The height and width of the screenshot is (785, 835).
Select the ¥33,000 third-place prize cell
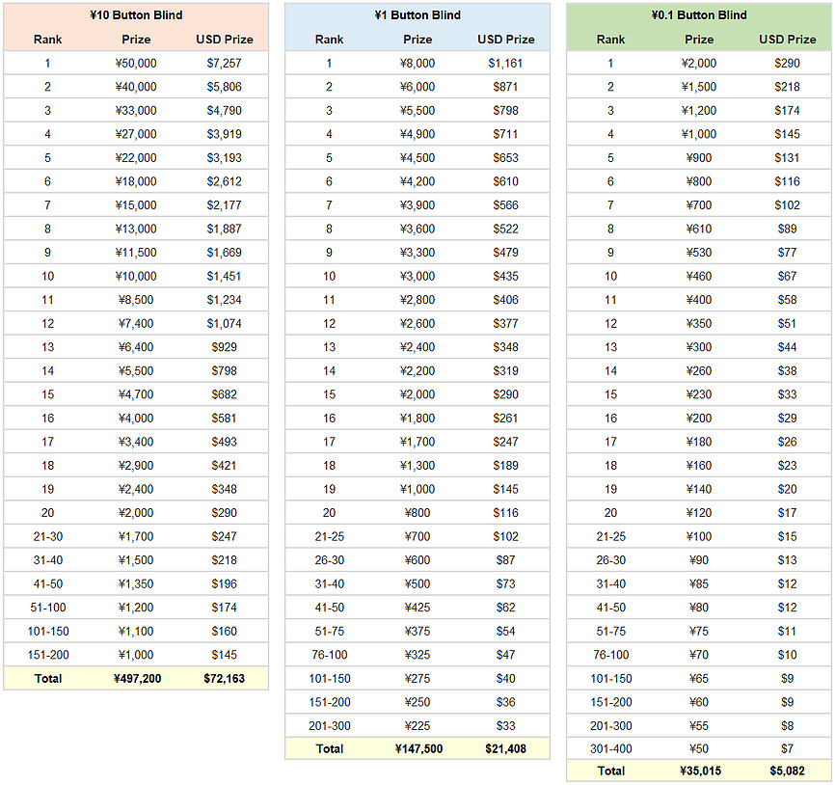136,110
